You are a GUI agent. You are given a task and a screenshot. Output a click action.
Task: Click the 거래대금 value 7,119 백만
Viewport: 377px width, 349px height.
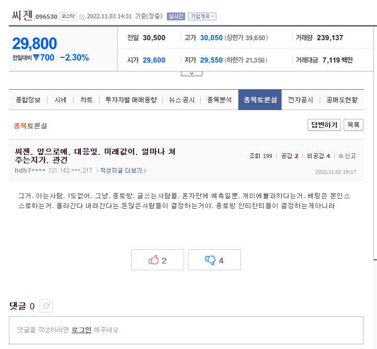[337, 60]
